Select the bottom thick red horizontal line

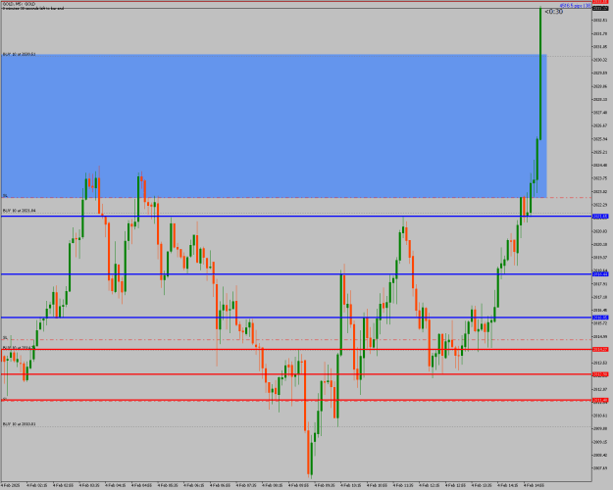tap(296, 400)
